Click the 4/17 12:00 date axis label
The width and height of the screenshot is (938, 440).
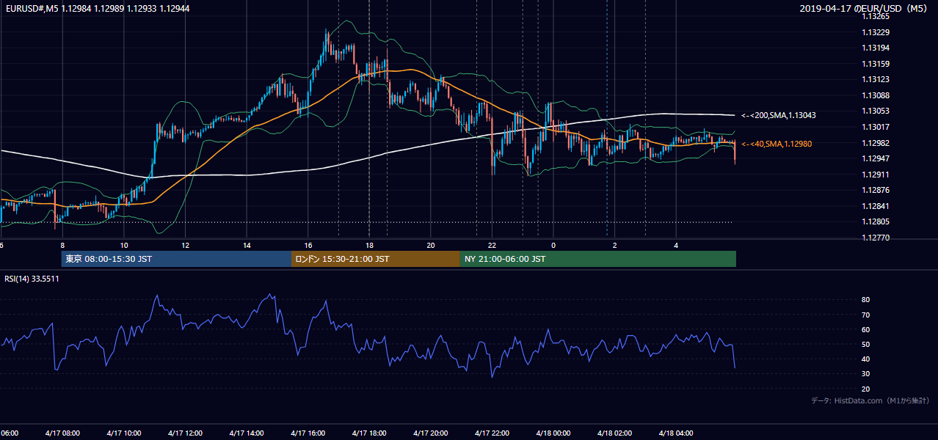pos(185,433)
